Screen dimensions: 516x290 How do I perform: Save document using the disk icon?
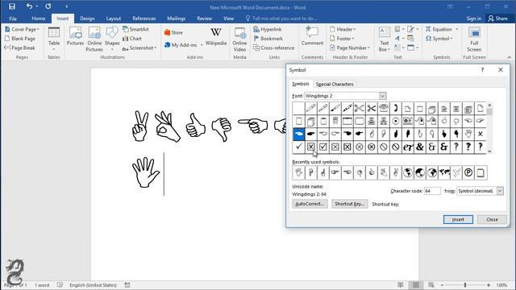(x=12, y=6)
